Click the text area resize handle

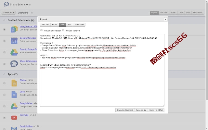coord(163,105)
